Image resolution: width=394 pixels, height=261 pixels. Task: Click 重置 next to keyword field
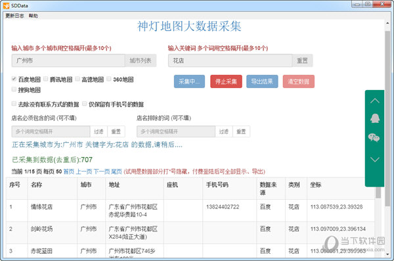point(302,60)
